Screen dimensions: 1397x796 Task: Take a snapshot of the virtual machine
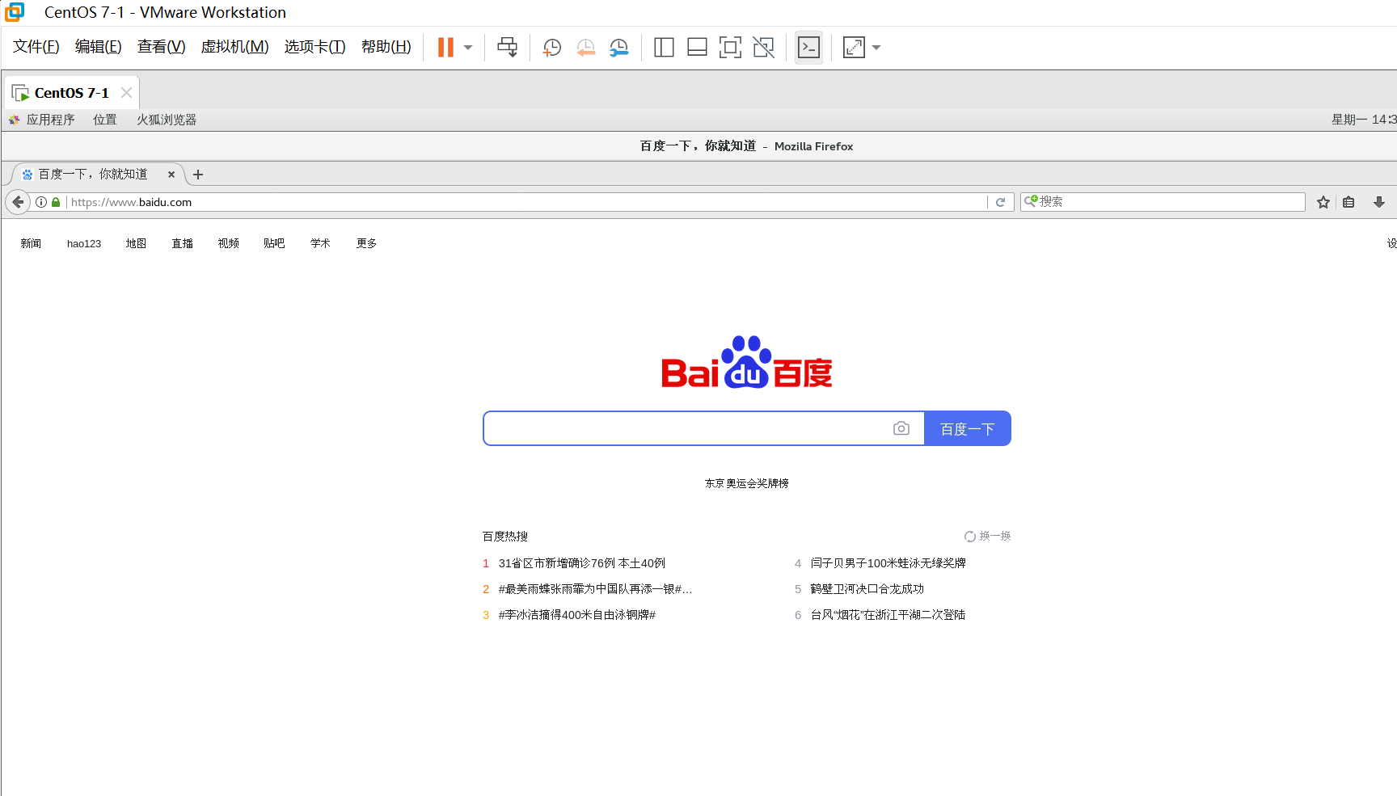pyautogui.click(x=551, y=47)
